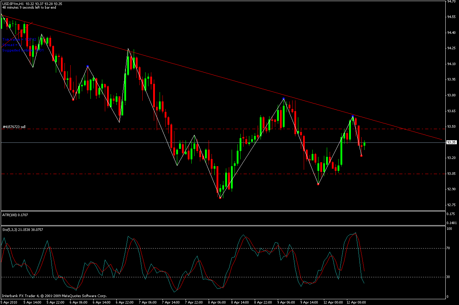Select the red marker under the latest candle

coord(361,156)
